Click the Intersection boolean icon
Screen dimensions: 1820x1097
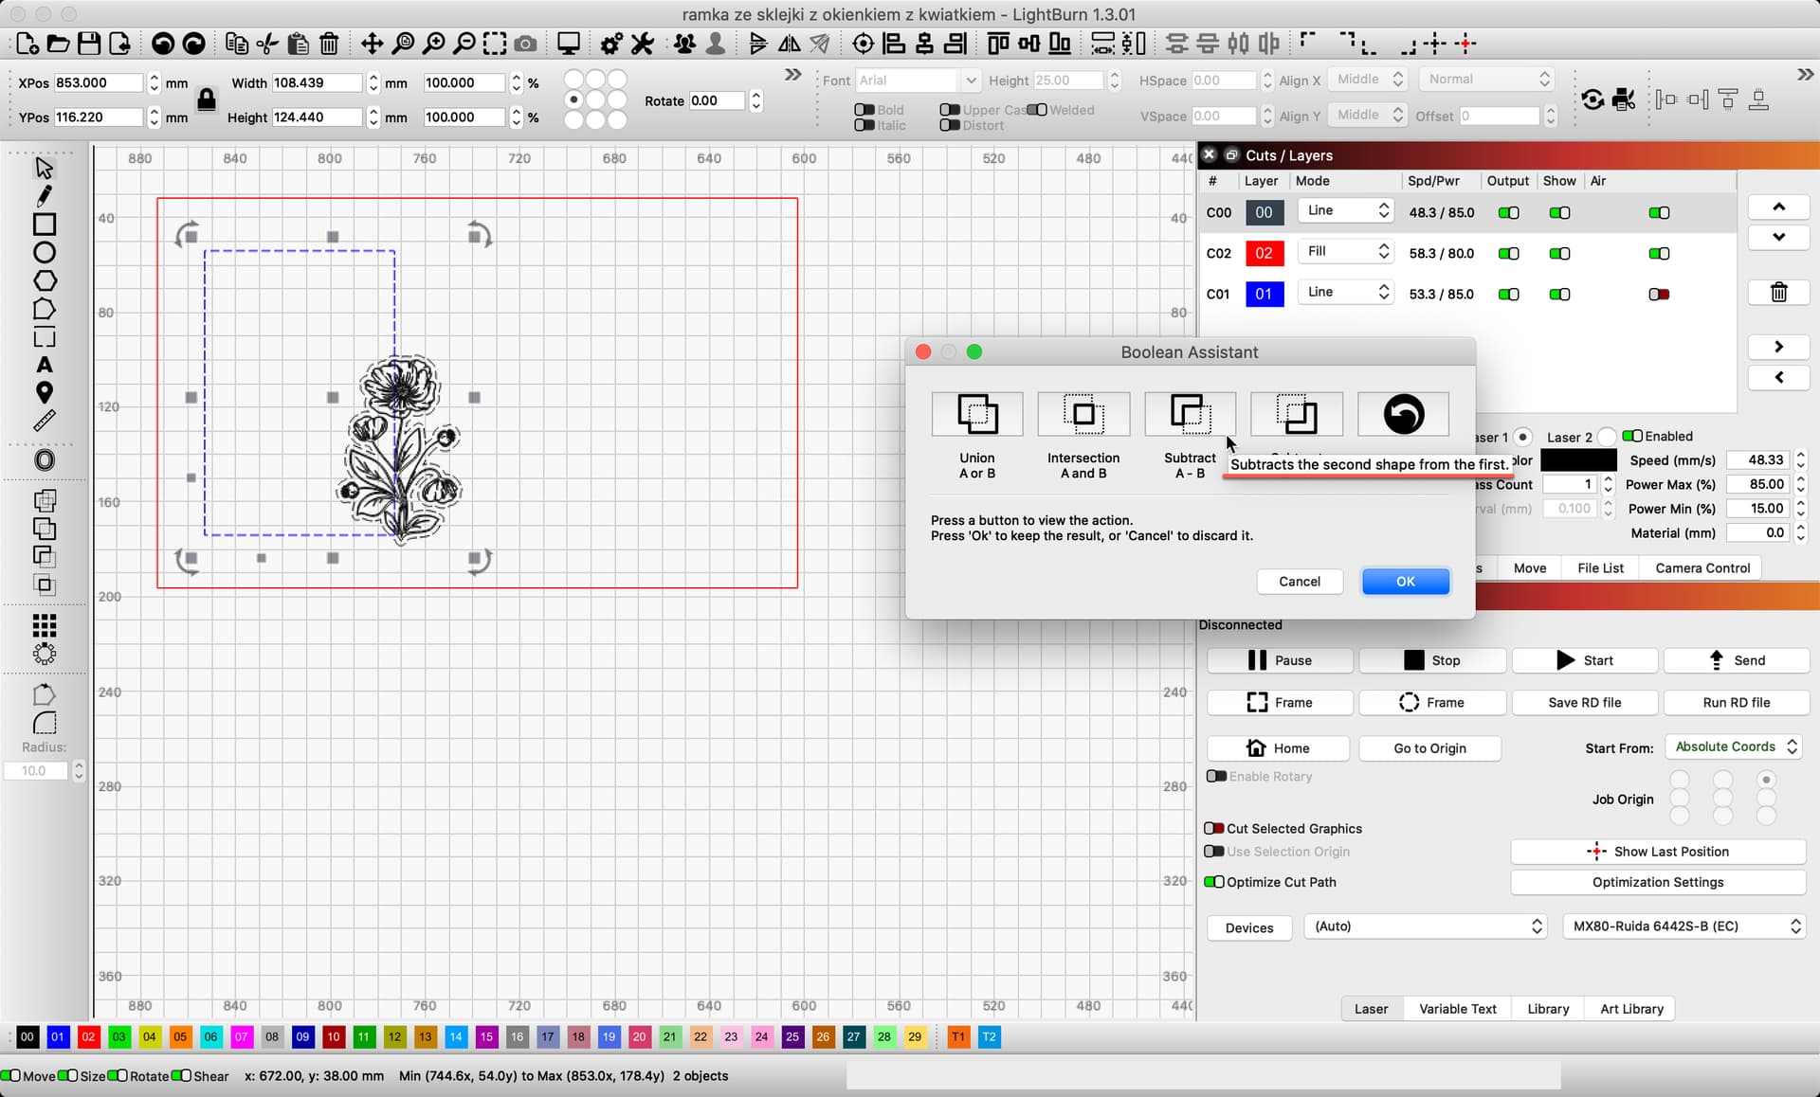pos(1083,414)
